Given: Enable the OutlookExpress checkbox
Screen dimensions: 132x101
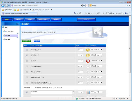Looking at the screenshot, I should [x=27, y=66].
